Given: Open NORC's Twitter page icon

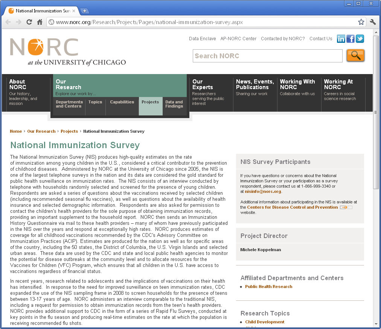Looking at the screenshot, I should pyautogui.click(x=360, y=39).
